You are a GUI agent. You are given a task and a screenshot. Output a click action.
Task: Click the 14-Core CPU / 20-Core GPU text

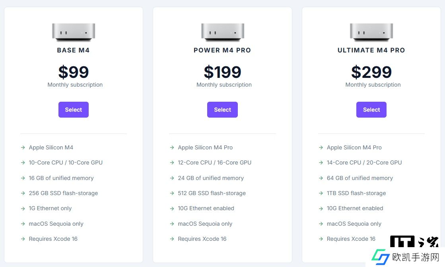(x=364, y=163)
